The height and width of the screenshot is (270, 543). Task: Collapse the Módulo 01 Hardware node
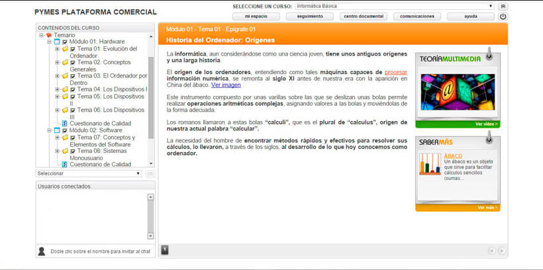49,42
